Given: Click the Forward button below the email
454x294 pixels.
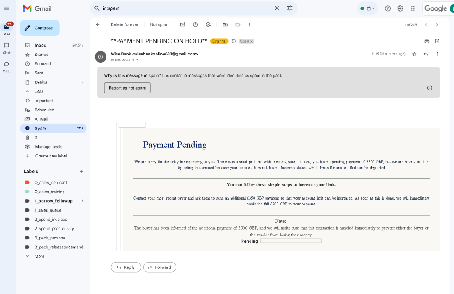Looking at the screenshot, I should point(160,267).
